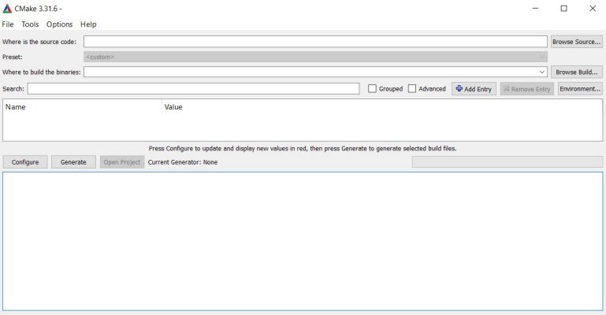The height and width of the screenshot is (315, 606).
Task: Open the Preset custom dropdown
Action: tap(315, 57)
